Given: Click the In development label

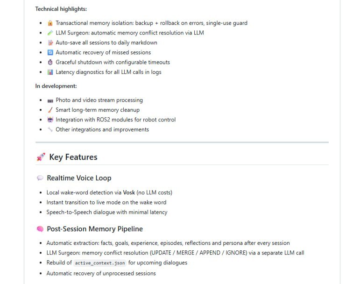Looking at the screenshot, I should click(x=56, y=86).
